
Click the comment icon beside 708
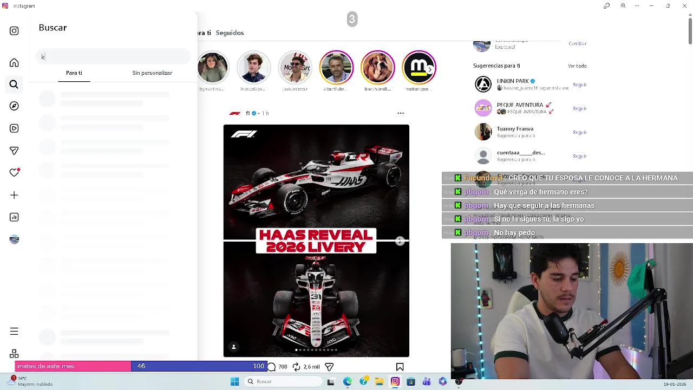[x=272, y=367]
